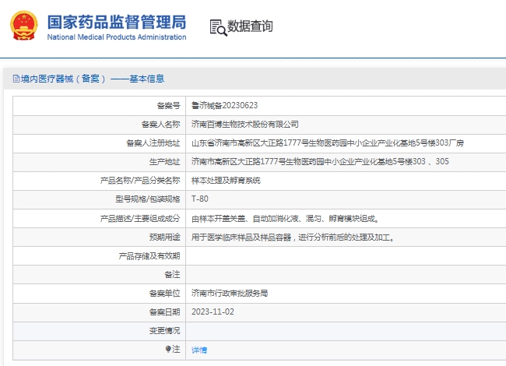Click the 备案人名称 label
This screenshot has height=366, width=506.
[x=160, y=125]
